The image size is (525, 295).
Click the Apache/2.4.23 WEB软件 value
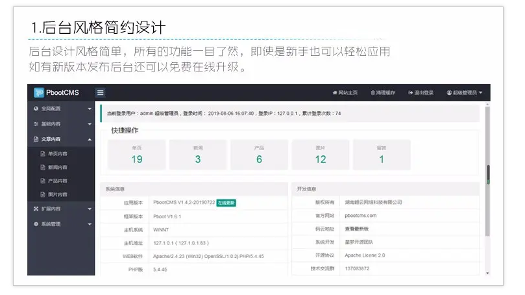208,256
